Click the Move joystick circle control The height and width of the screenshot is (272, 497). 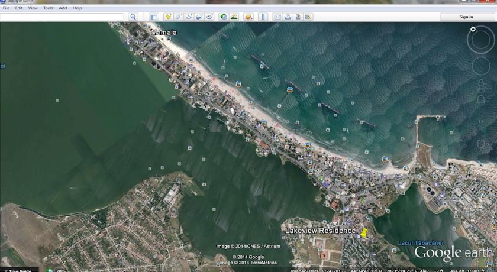[481, 66]
